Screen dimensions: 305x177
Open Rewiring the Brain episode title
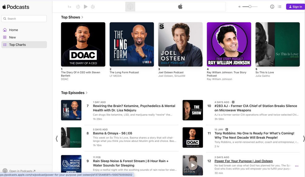134,108
